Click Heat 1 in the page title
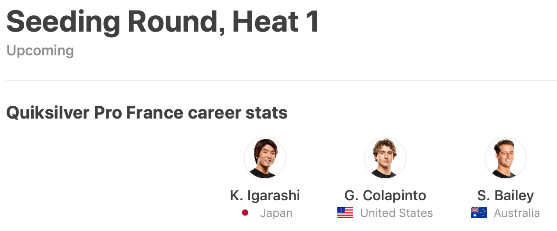 (x=275, y=22)
